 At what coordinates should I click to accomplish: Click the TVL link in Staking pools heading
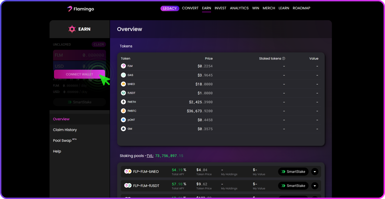click(150, 156)
